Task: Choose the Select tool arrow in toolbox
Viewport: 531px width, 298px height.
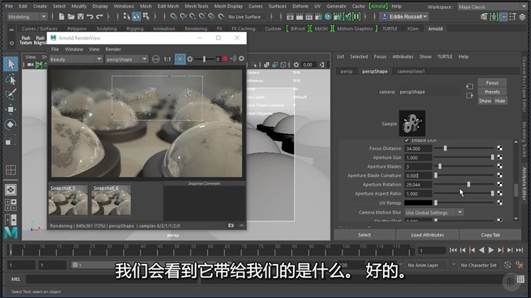Action: point(11,64)
